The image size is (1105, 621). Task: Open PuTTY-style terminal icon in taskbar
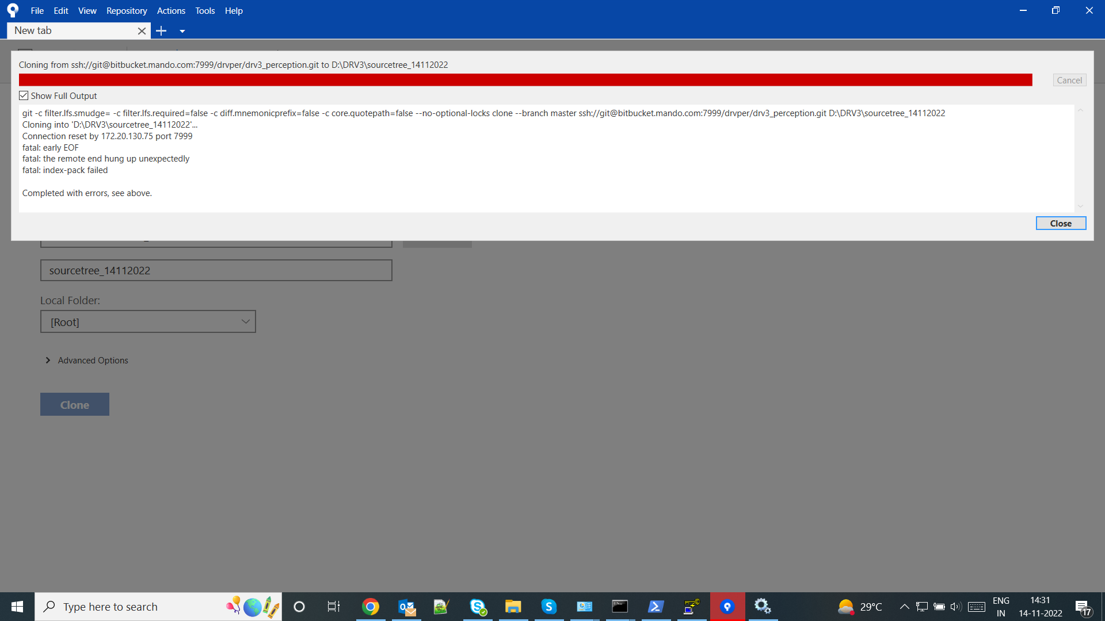[691, 607]
